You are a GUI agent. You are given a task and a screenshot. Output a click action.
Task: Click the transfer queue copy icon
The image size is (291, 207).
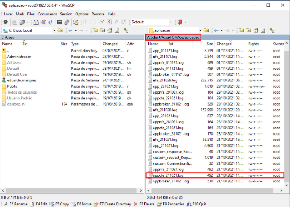(22, 22)
